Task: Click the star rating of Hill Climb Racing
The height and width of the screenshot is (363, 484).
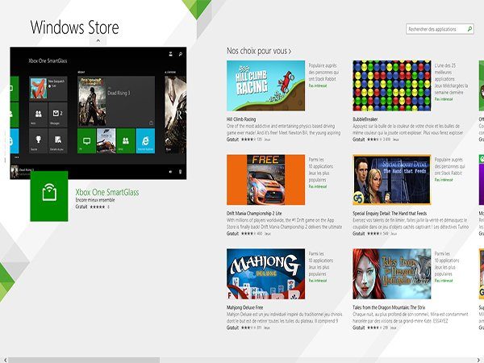Action: click(248, 140)
